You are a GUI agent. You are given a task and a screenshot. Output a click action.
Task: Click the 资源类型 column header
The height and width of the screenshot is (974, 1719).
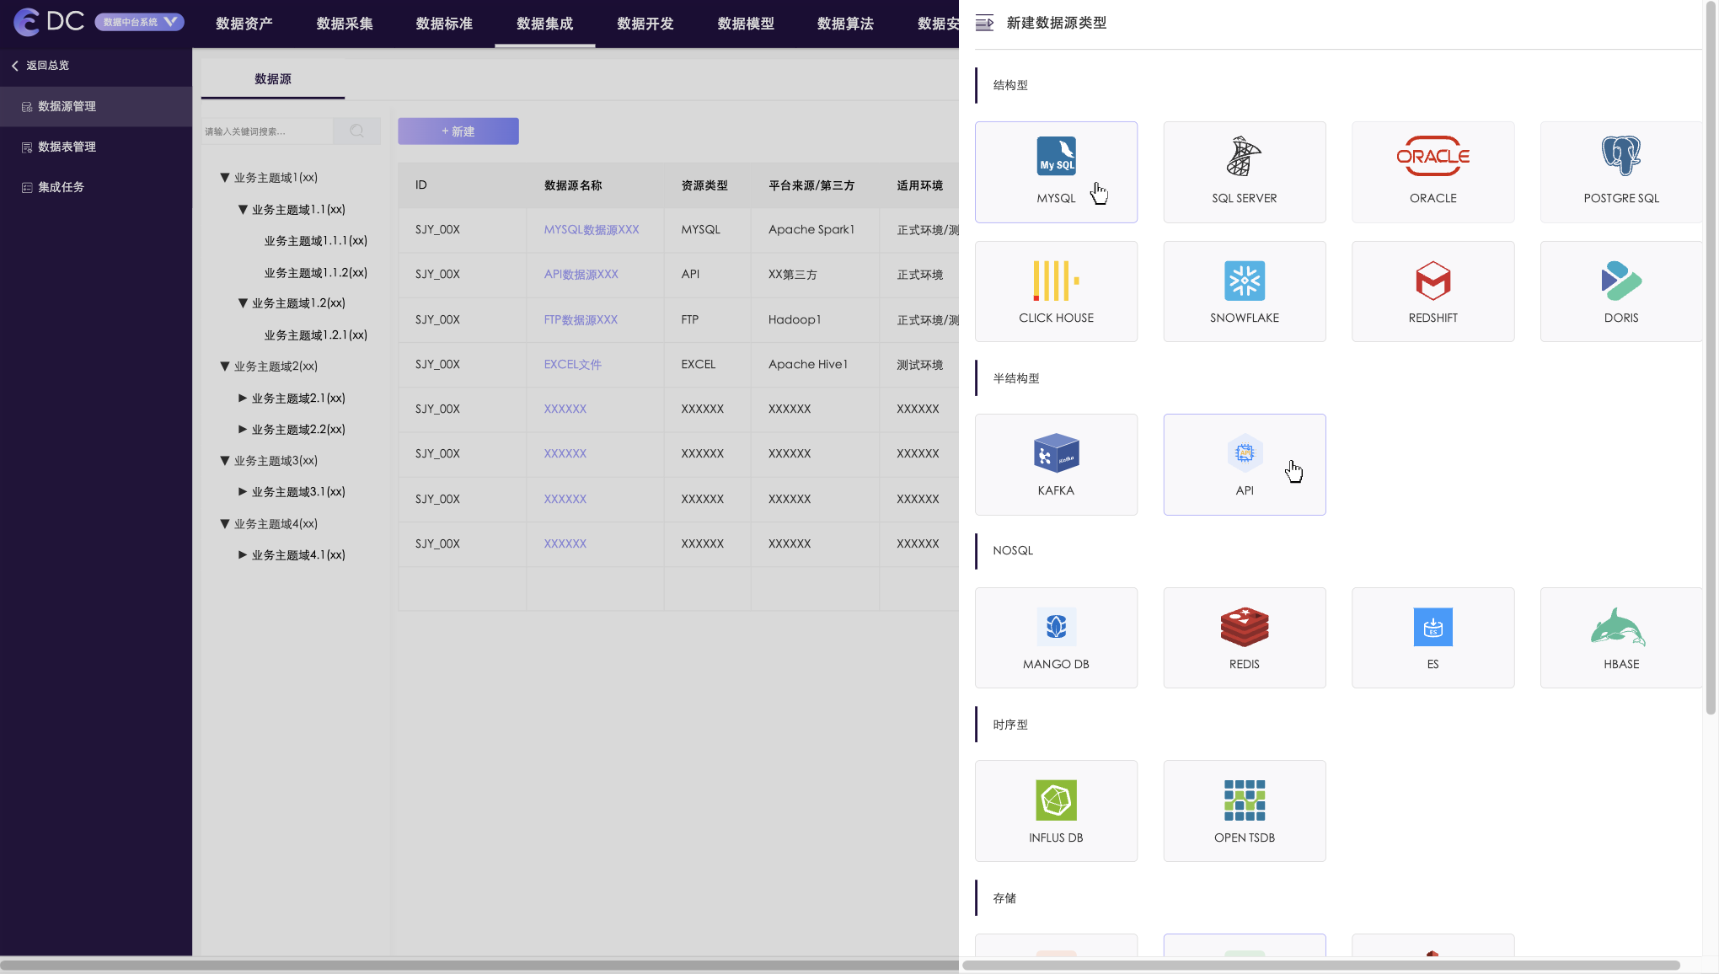[x=704, y=185]
